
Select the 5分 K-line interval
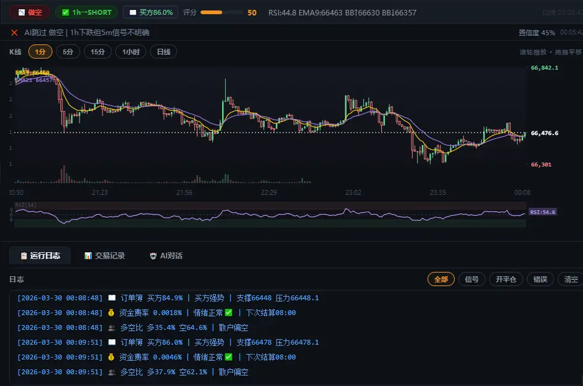[68, 52]
